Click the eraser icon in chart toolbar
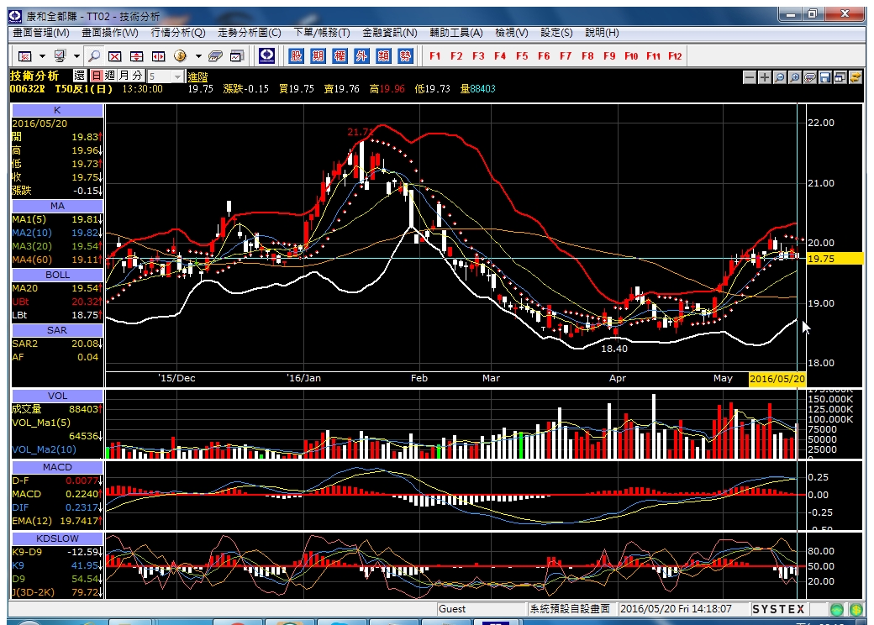Screen dimensions: 874x625 pos(810,77)
